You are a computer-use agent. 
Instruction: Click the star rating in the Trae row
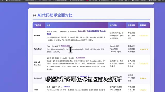click(x=143, y=90)
